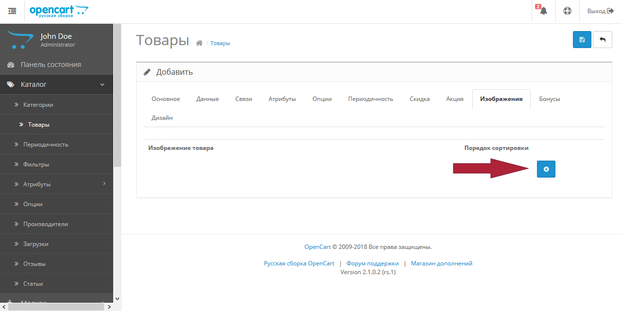Switch to the Бонусы tab
622x311 pixels.
click(x=550, y=99)
